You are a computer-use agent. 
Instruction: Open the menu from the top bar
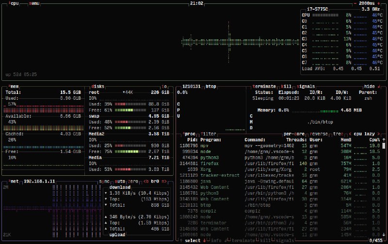pyautogui.click(x=34, y=3)
